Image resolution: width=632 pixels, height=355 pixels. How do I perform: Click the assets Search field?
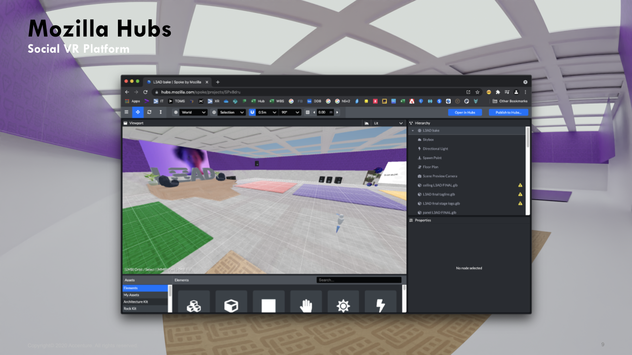tap(359, 280)
